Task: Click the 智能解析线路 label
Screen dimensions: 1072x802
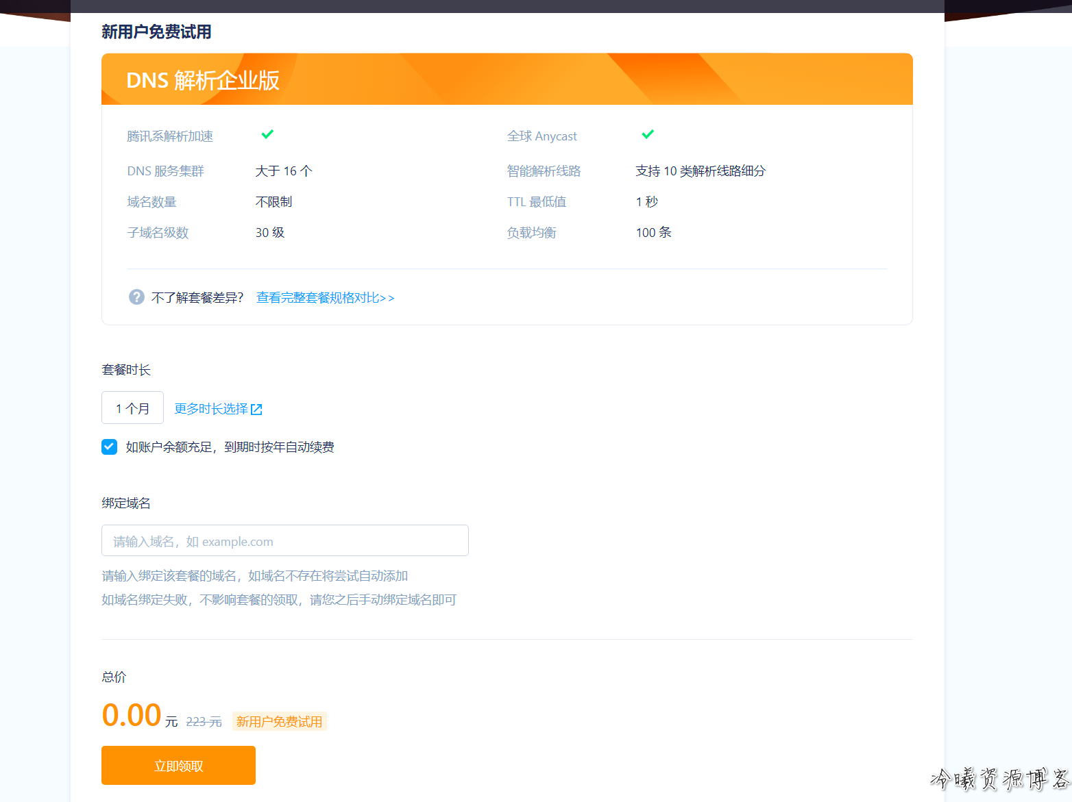Action: (x=544, y=171)
